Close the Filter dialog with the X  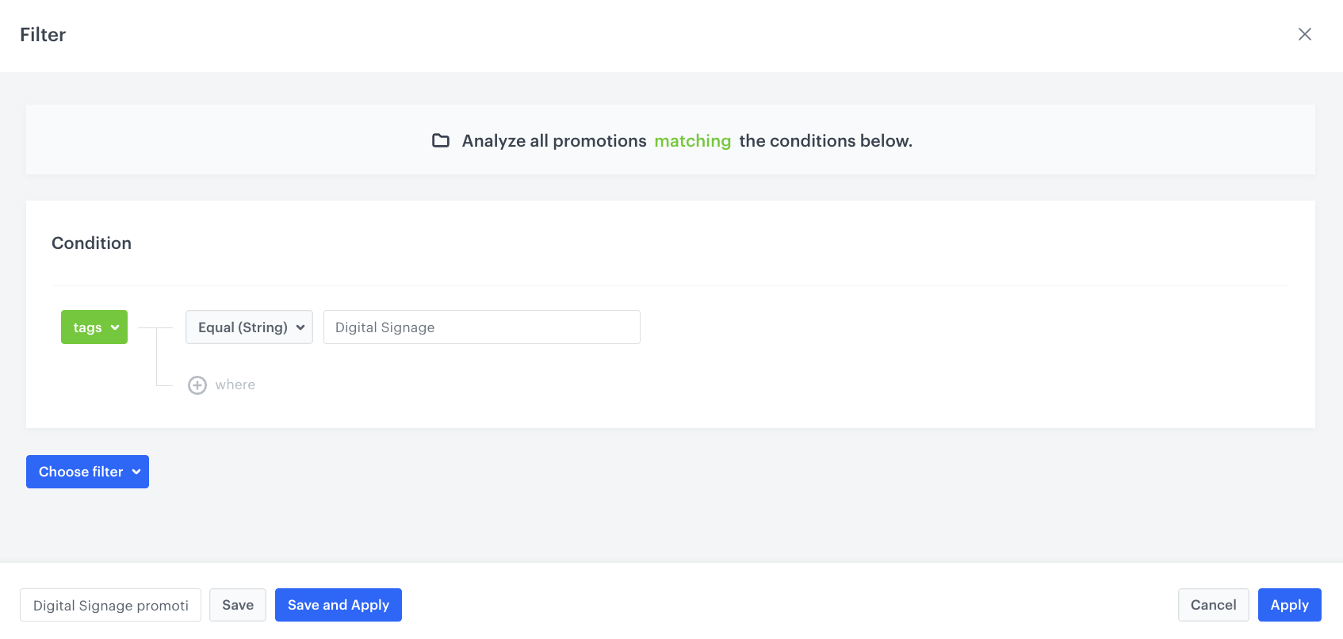click(1304, 34)
